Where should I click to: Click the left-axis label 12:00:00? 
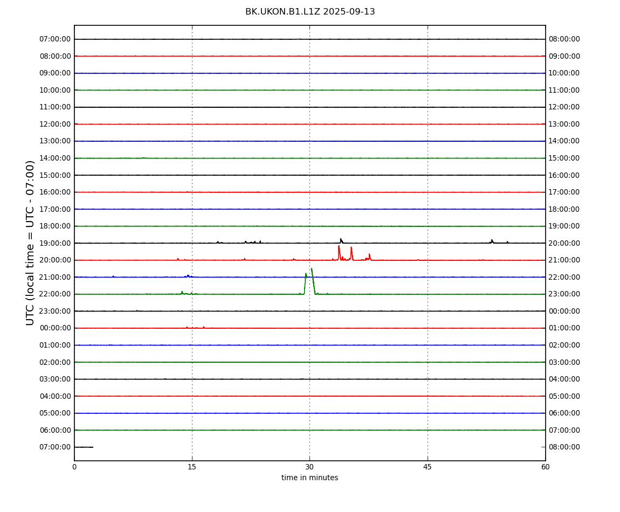pyautogui.click(x=55, y=124)
